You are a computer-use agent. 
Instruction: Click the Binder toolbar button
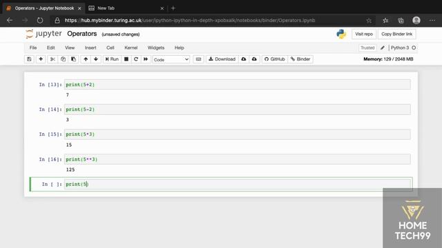300,59
